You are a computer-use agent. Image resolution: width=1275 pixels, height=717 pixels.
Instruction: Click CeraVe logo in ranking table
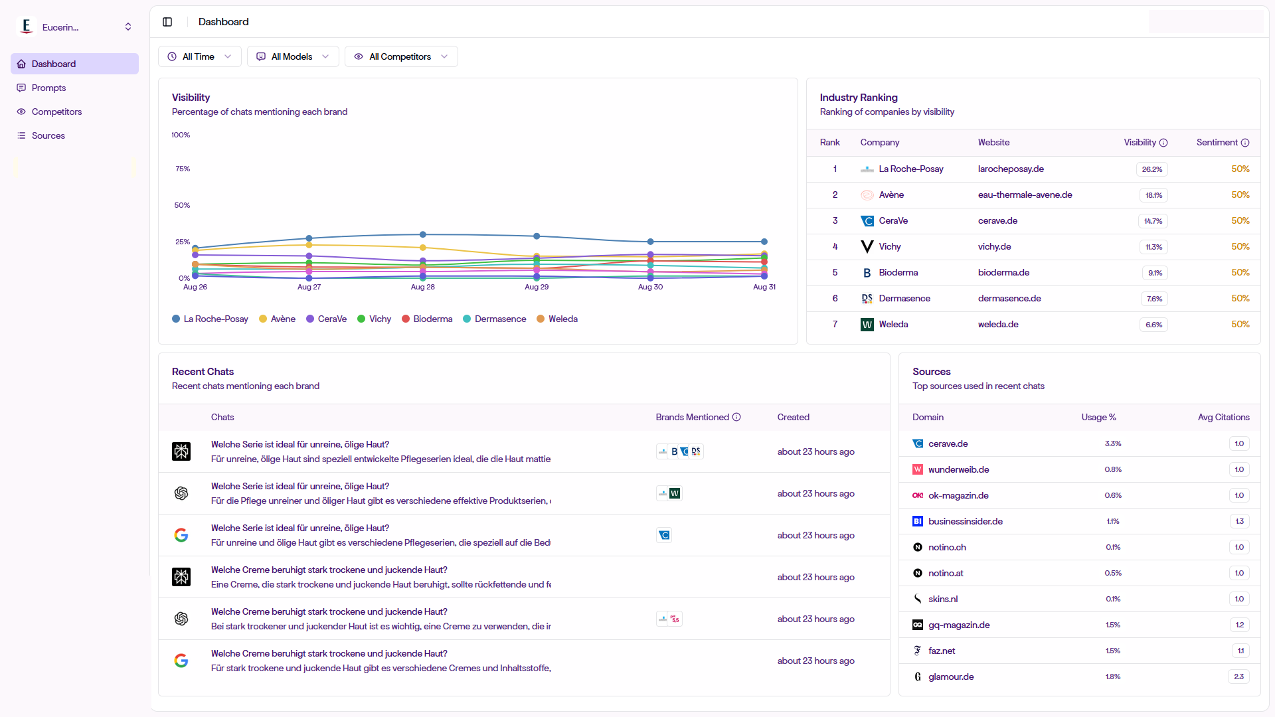(x=867, y=221)
